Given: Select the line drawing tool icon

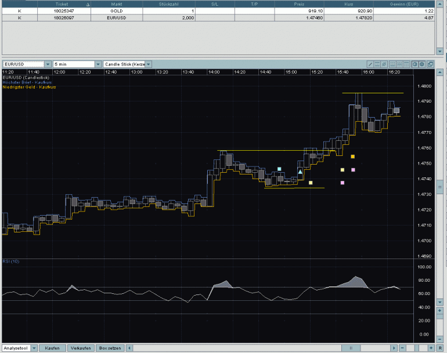Looking at the screenshot, I should (370, 64).
